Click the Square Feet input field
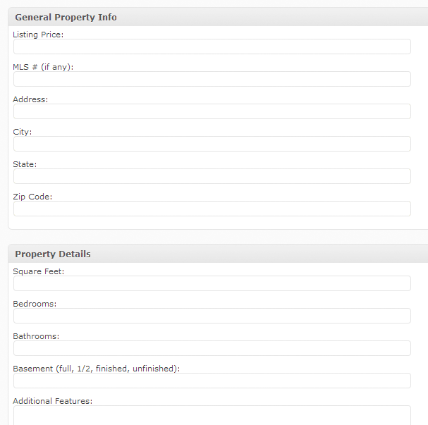The width and height of the screenshot is (428, 425). click(212, 284)
